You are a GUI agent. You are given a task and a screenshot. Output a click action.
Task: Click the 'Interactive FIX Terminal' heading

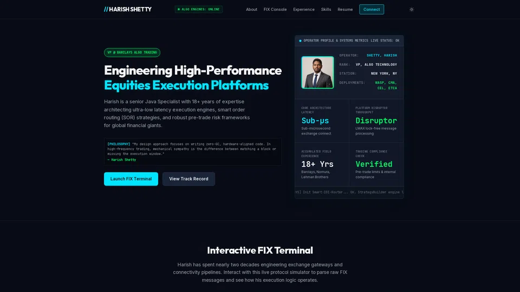point(259,250)
